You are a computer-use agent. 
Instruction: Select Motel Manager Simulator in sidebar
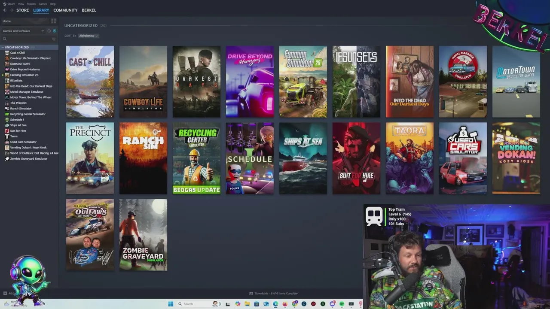point(27,92)
